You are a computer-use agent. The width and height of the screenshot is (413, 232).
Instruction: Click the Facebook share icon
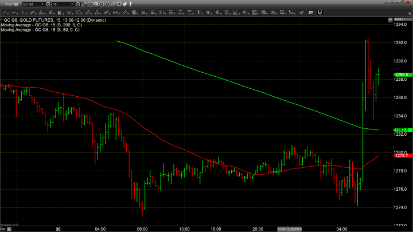coord(130,4)
